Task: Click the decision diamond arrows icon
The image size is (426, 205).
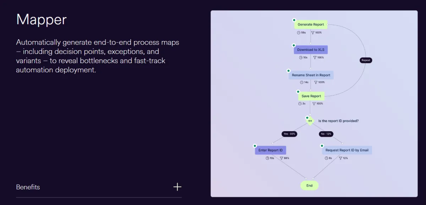Action: coord(310,121)
